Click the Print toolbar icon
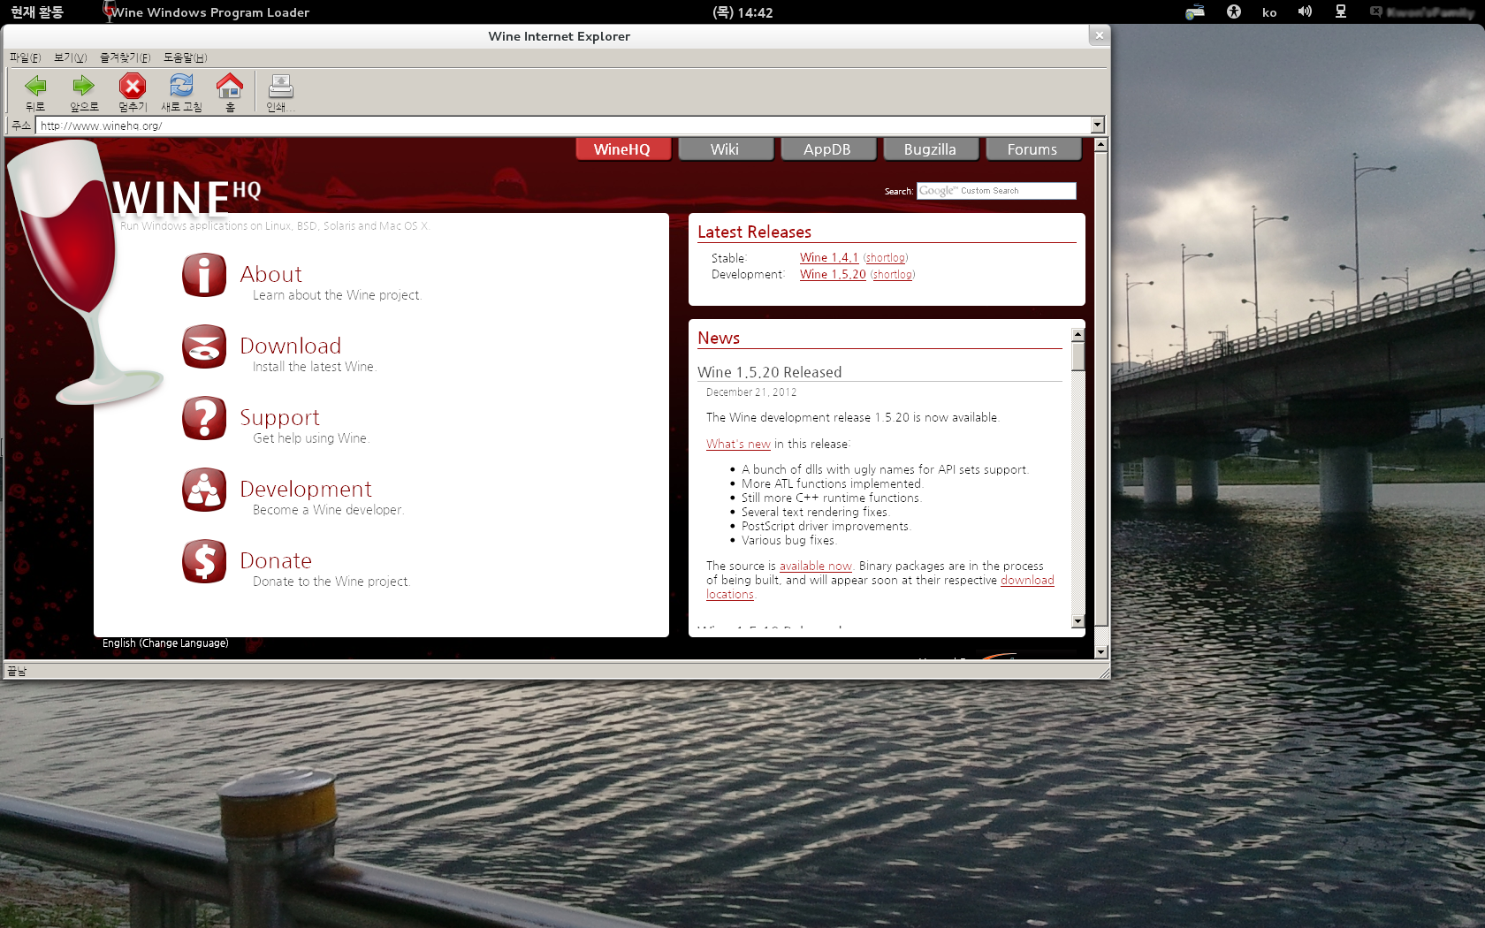Viewport: 1485px width, 928px height. (280, 87)
